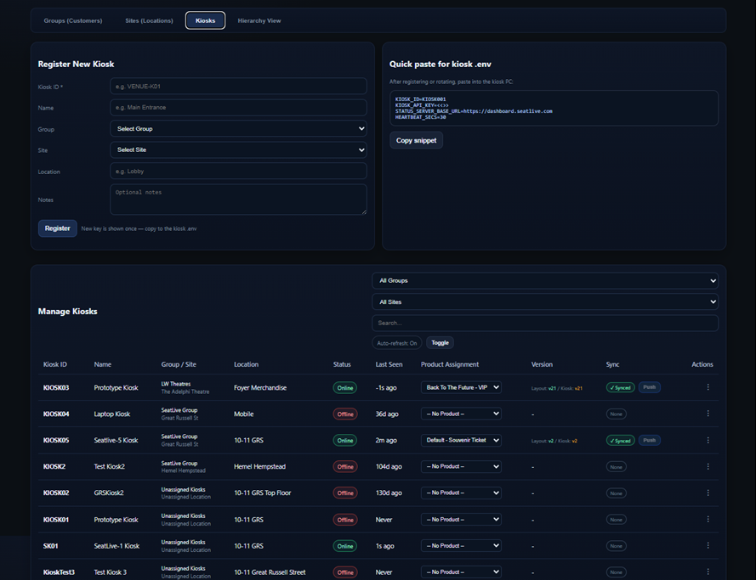Push layout to KIOSK05
The image size is (756, 580).
[649, 440]
